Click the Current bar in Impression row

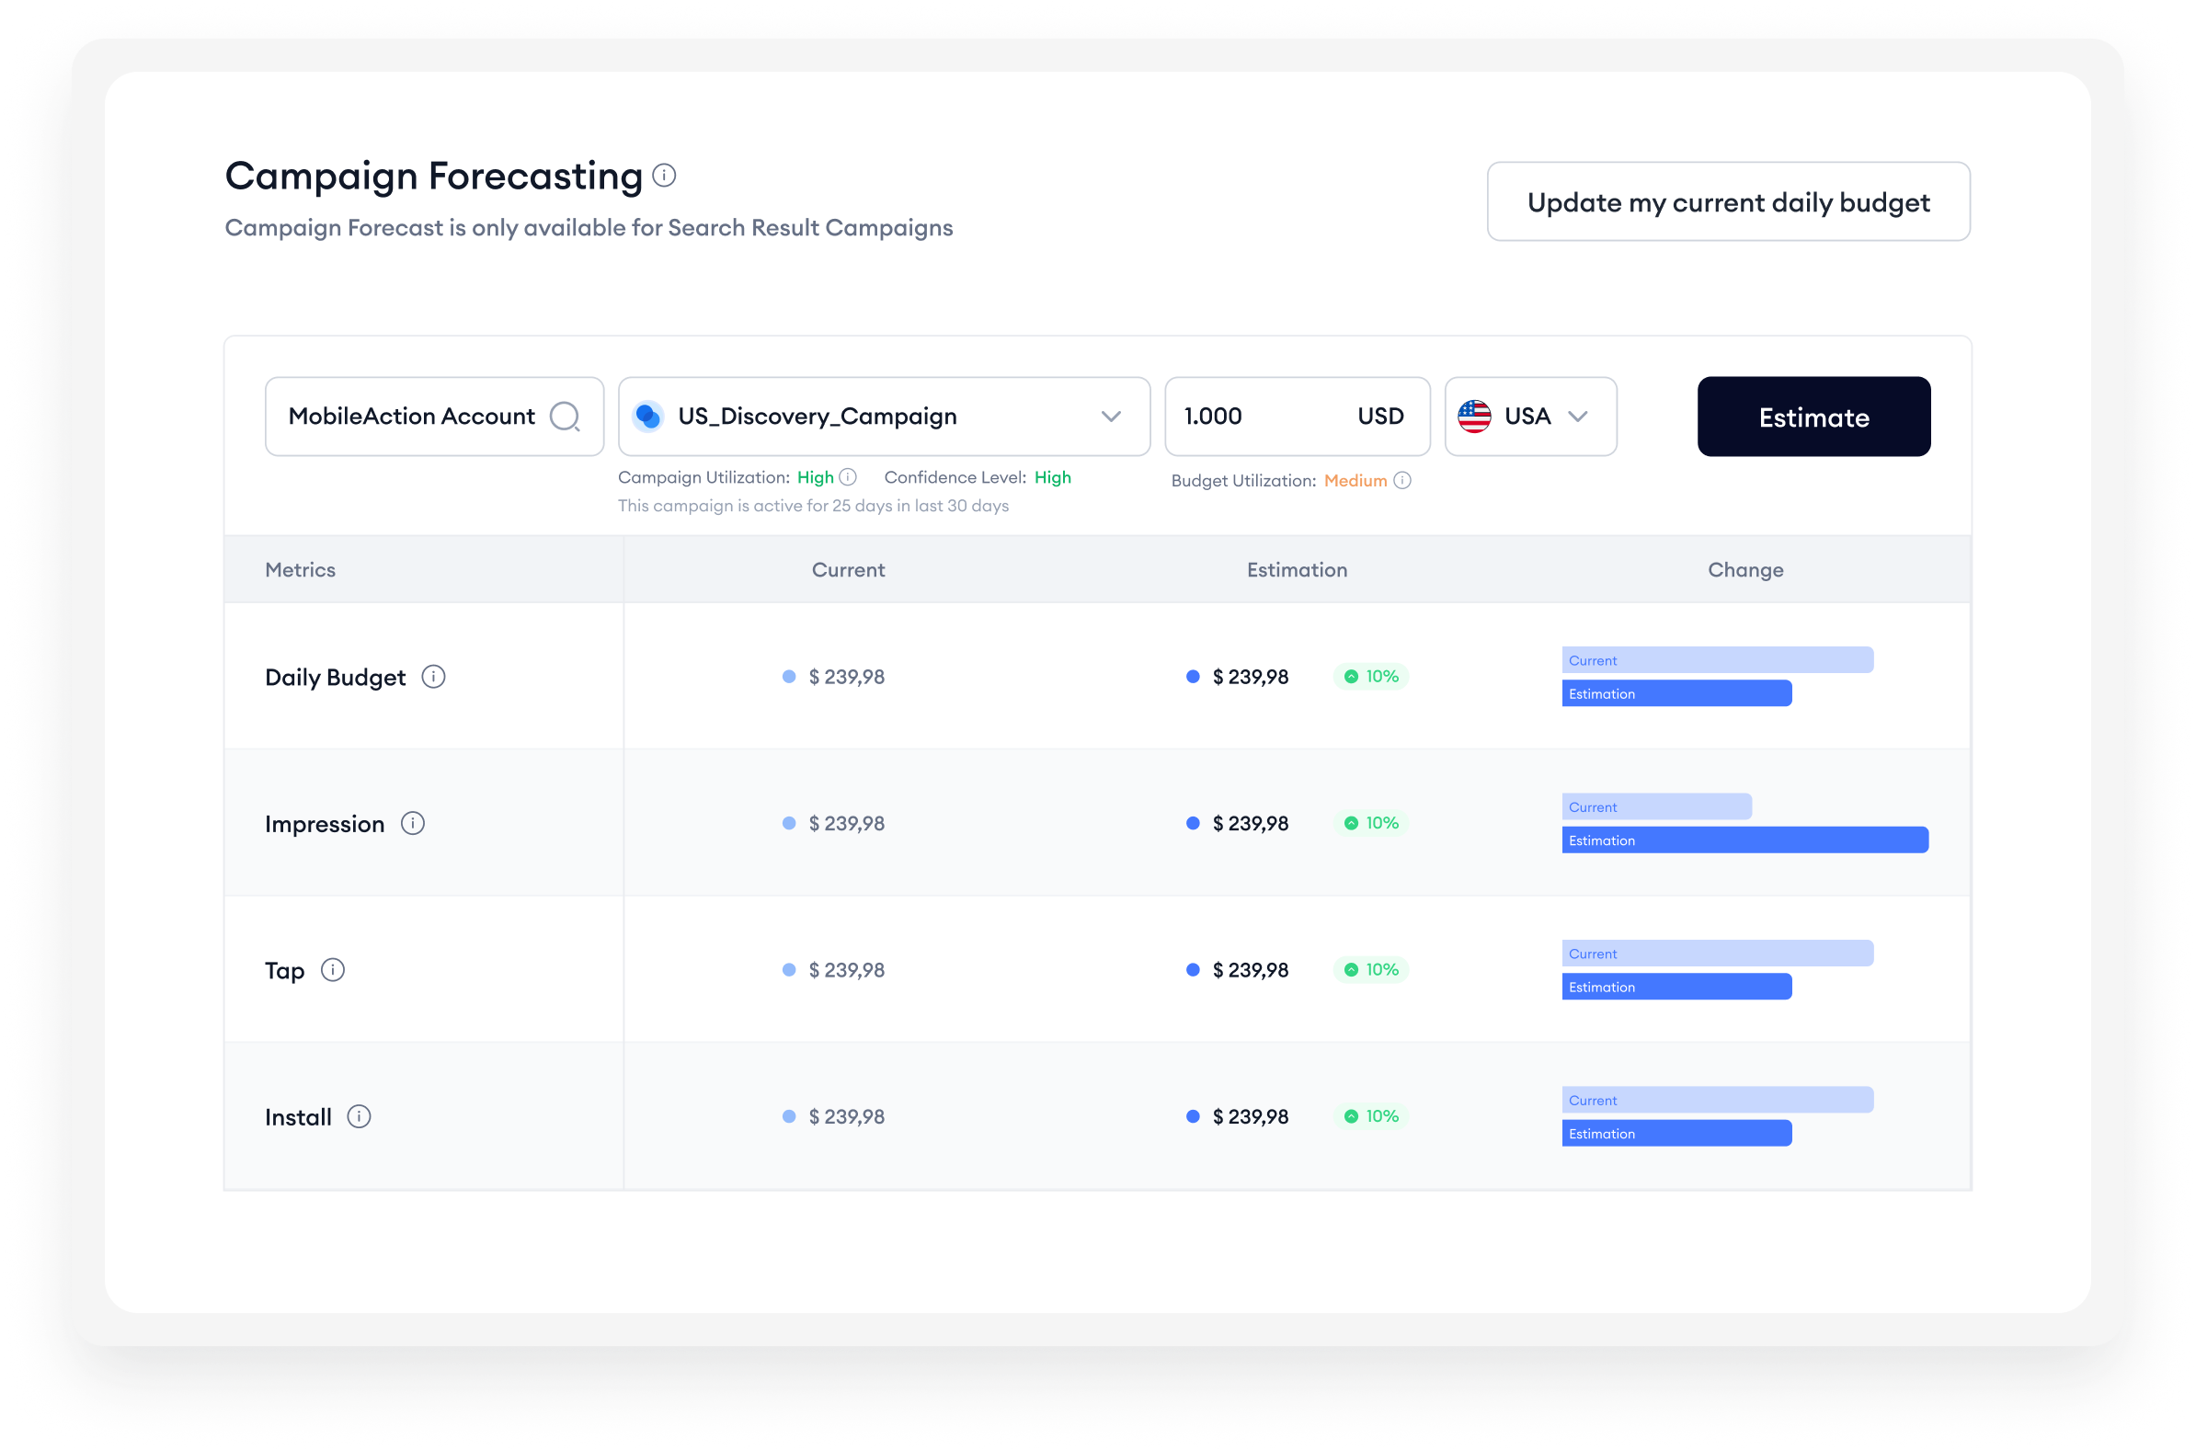(x=1656, y=806)
